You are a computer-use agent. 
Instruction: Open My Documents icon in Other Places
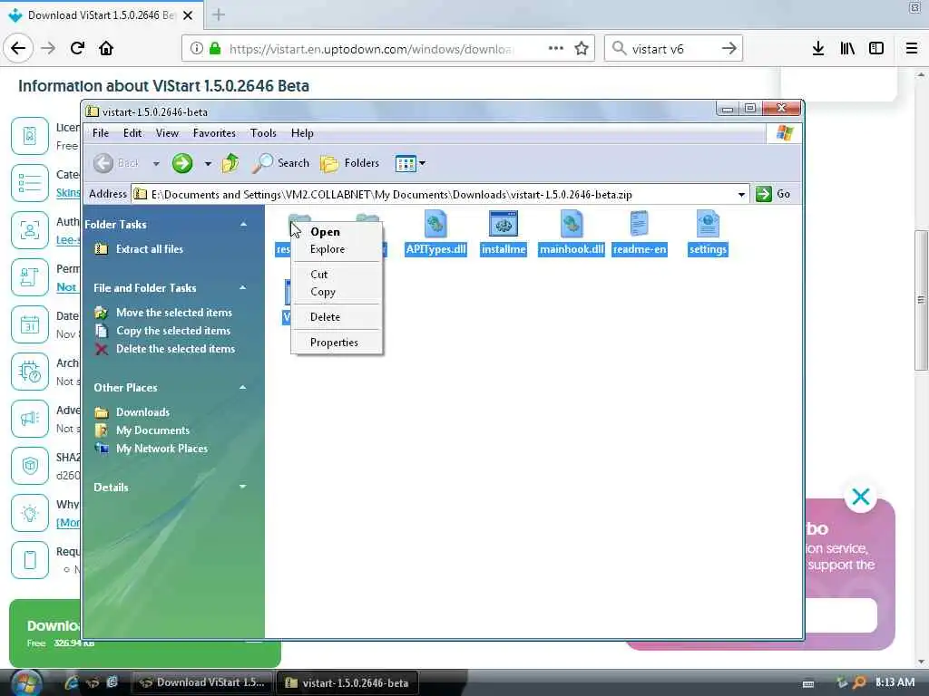click(102, 430)
